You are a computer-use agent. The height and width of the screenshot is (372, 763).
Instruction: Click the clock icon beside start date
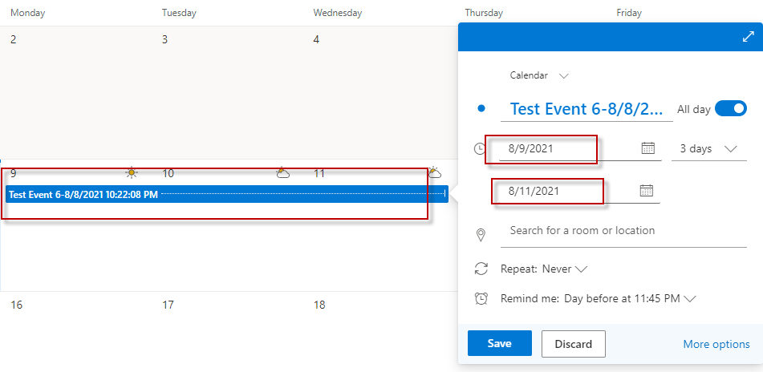(x=480, y=148)
